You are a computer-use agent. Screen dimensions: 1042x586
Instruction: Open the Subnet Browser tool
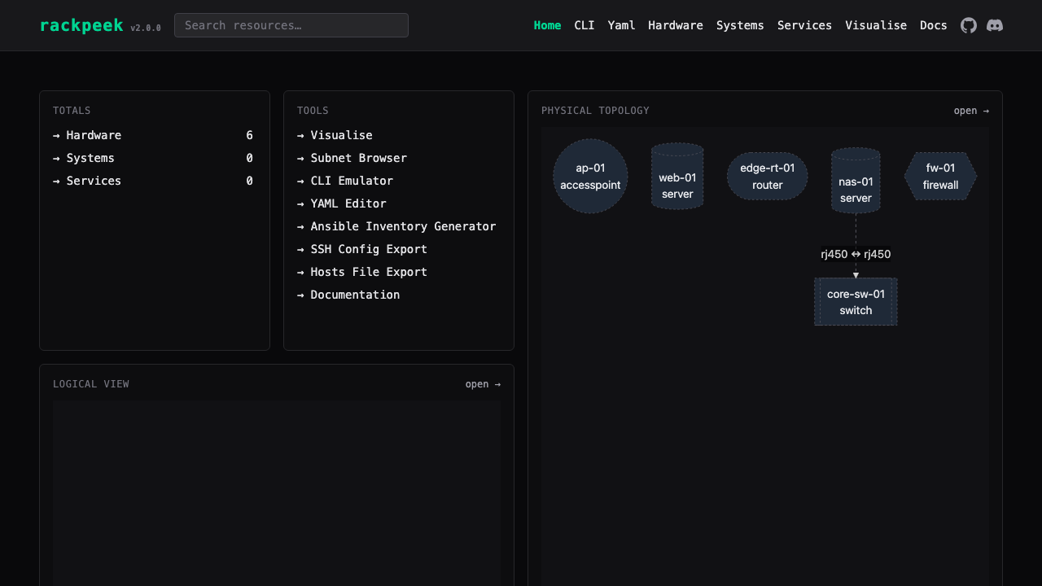pos(352,158)
